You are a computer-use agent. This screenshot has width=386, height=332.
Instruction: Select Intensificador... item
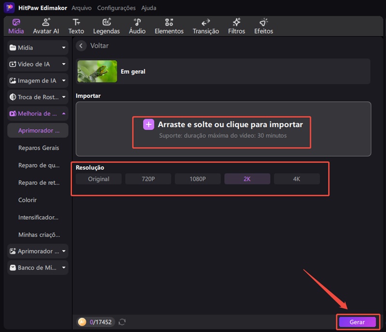39,217
